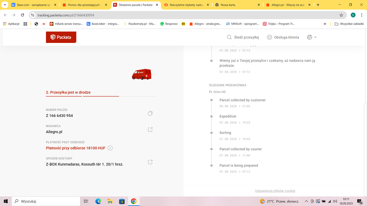Click the cash on delivery info icon
This screenshot has width=367, height=206.
tap(110, 148)
